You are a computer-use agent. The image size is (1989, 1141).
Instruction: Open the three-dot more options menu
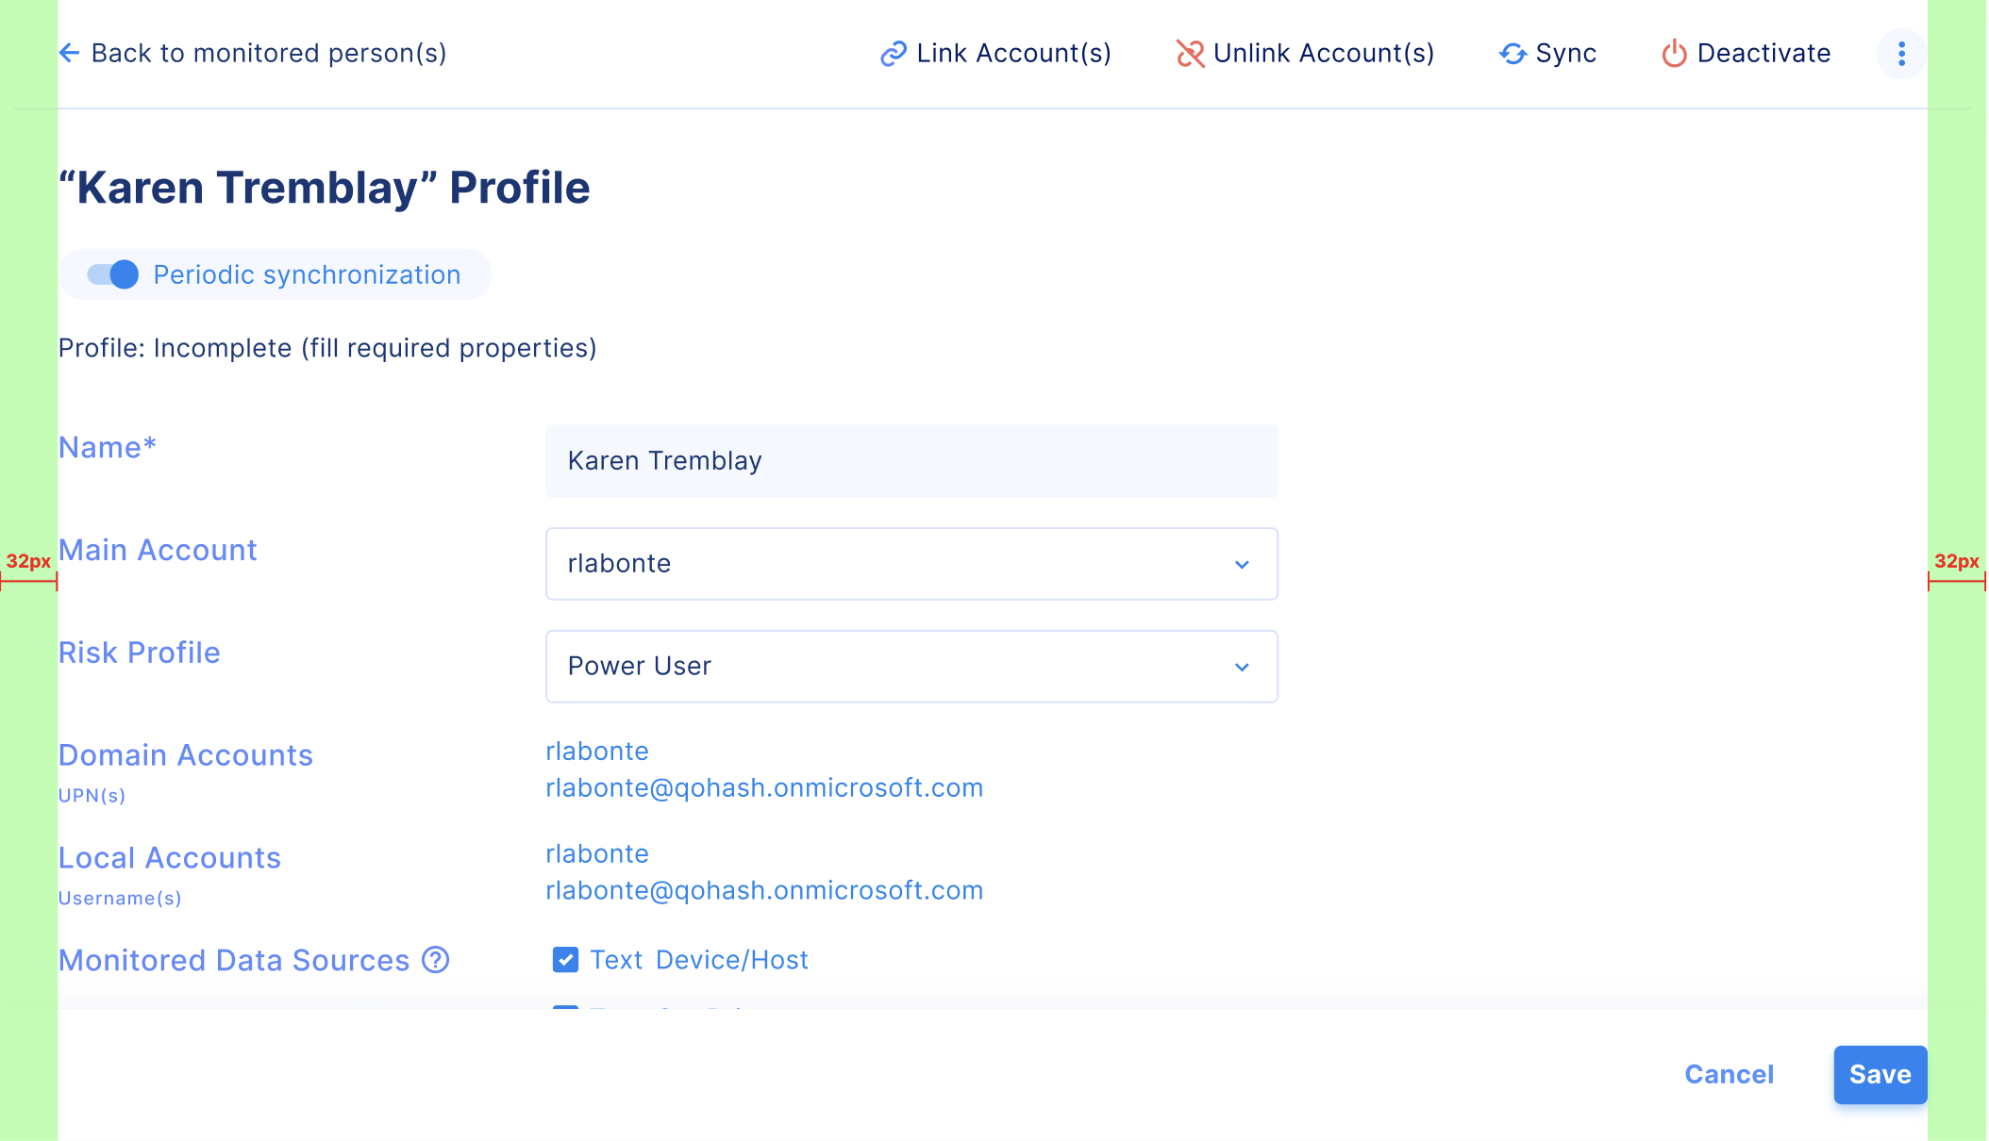click(1901, 54)
